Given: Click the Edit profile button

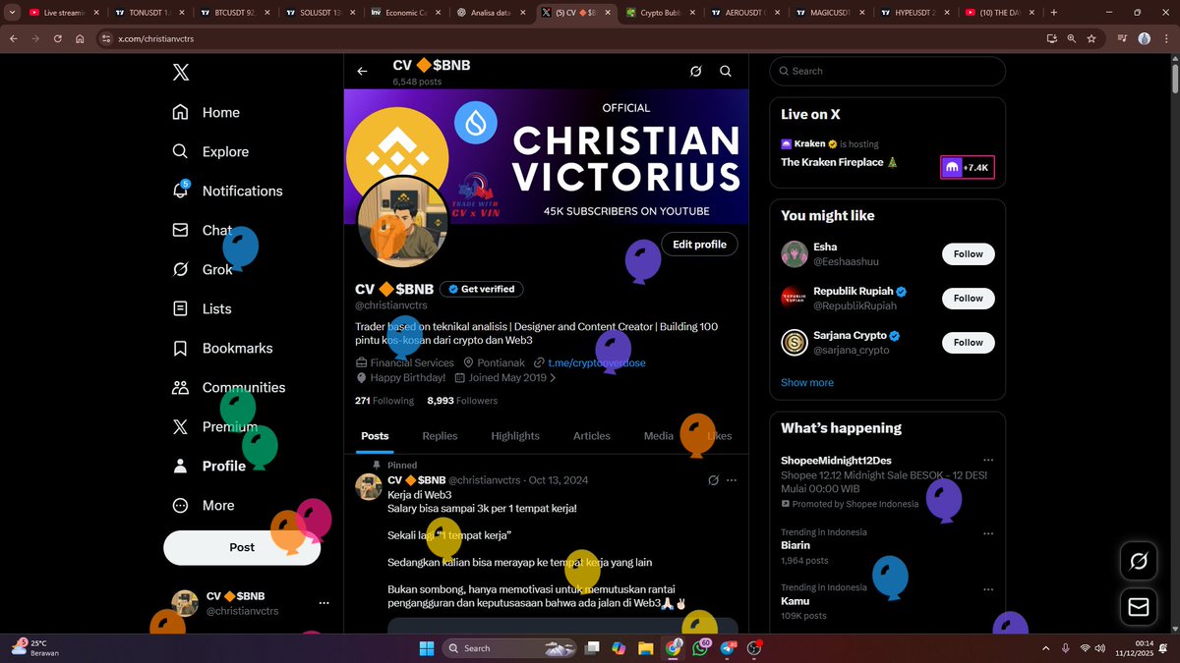Looking at the screenshot, I should pyautogui.click(x=699, y=244).
